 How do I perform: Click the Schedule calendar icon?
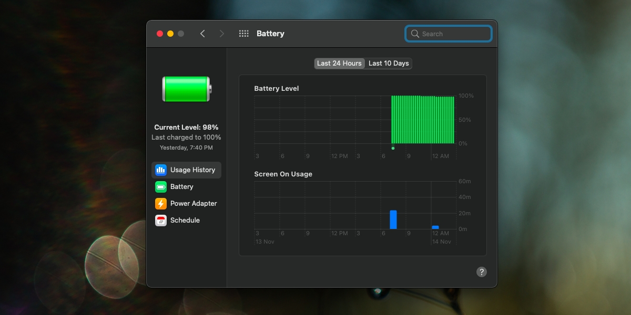161,220
